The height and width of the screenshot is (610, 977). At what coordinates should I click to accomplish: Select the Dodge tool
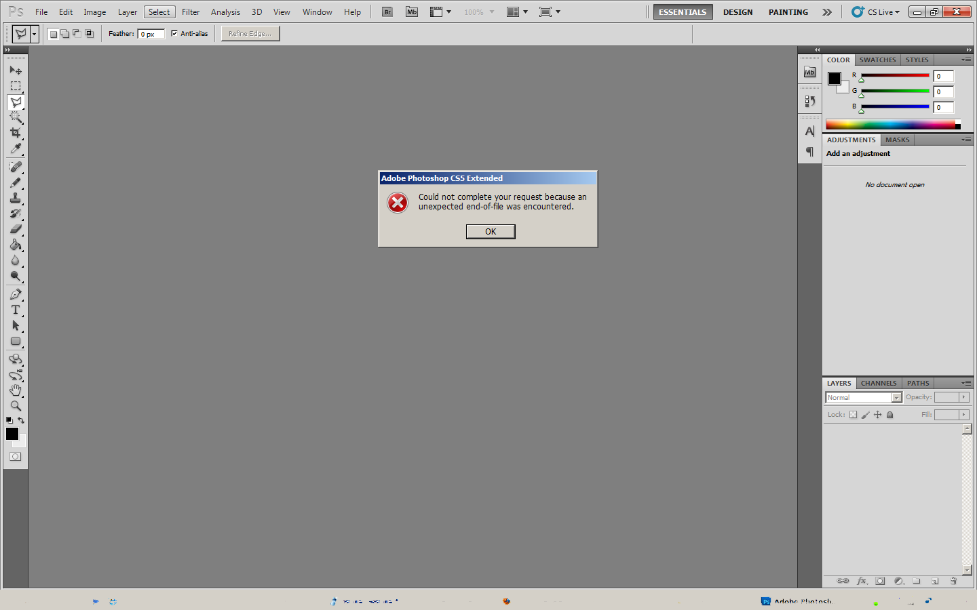click(x=16, y=276)
